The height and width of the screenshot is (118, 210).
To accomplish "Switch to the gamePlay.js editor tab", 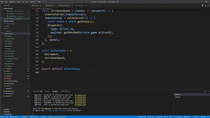I will [x=65, y=6].
